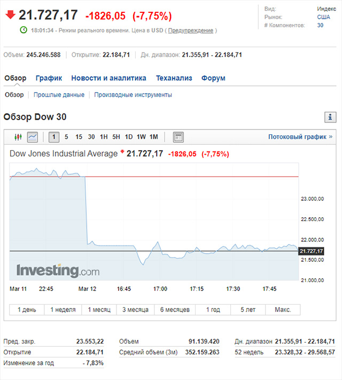The height and width of the screenshot is (380, 342).
Task: Click the green clock icon near the time
Action: (24, 30)
